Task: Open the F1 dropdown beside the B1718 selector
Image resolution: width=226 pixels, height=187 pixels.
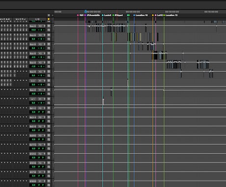Action: click(x=42, y=172)
